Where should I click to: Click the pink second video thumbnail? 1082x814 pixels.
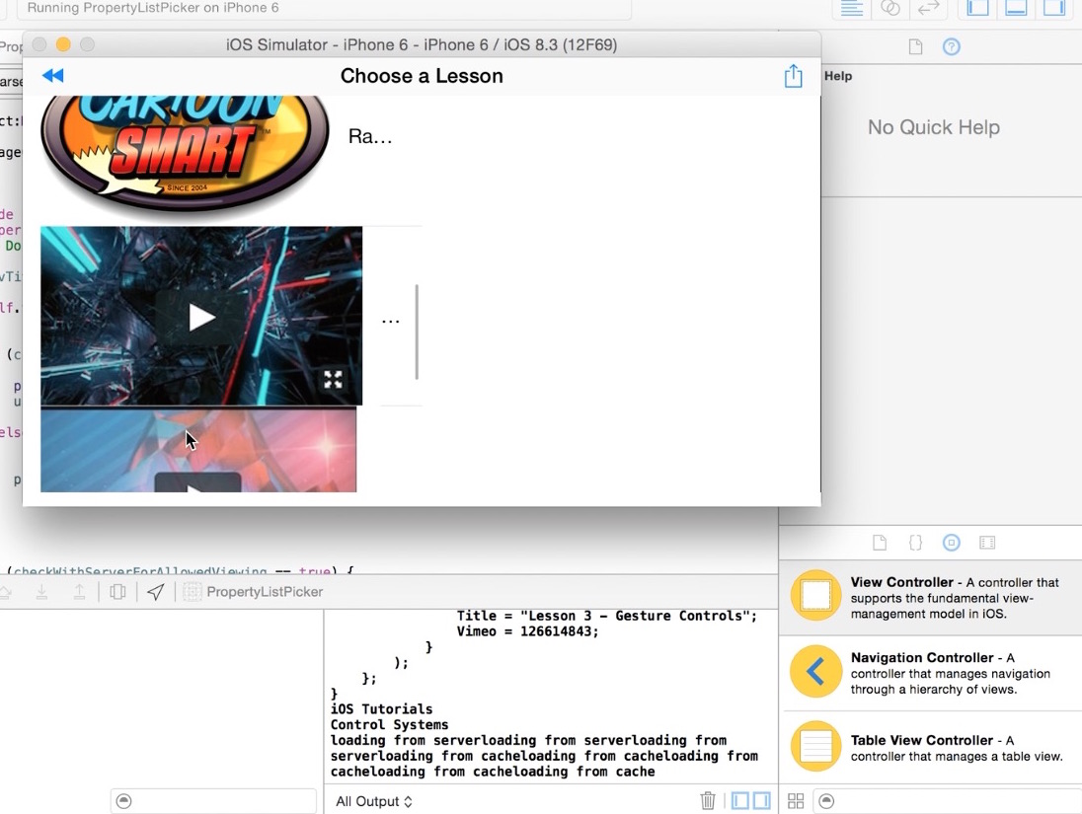point(198,450)
